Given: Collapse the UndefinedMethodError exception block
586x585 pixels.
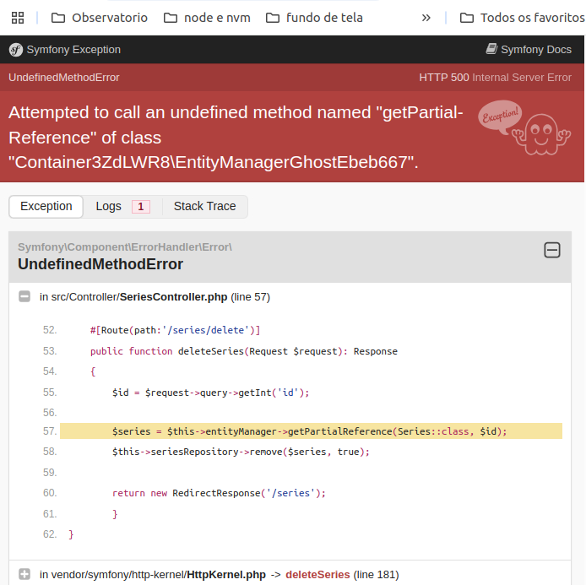Looking at the screenshot, I should click(552, 250).
